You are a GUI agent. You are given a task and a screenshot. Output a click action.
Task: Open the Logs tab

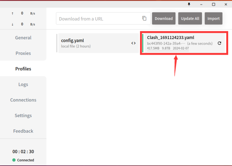pyautogui.click(x=23, y=84)
